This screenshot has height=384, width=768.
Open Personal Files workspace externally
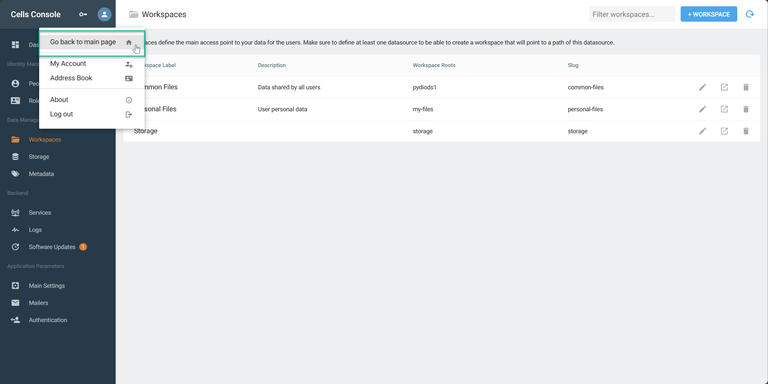(724, 109)
